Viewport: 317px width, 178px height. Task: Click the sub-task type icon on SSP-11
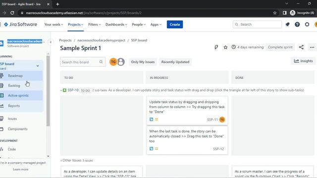151,120
